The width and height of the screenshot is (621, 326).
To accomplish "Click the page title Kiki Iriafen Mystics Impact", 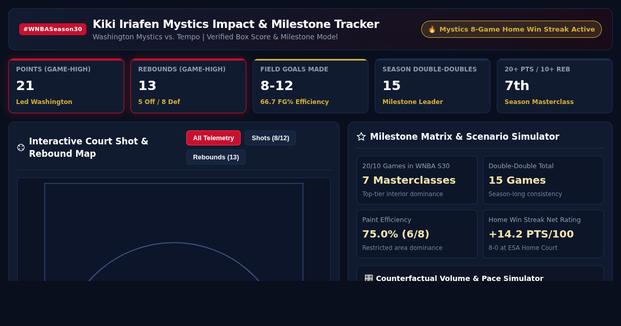I will (236, 24).
